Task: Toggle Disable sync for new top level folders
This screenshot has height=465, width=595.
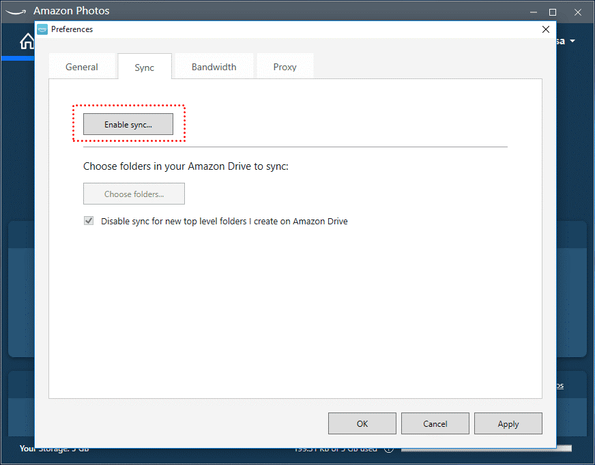Action: [x=89, y=221]
